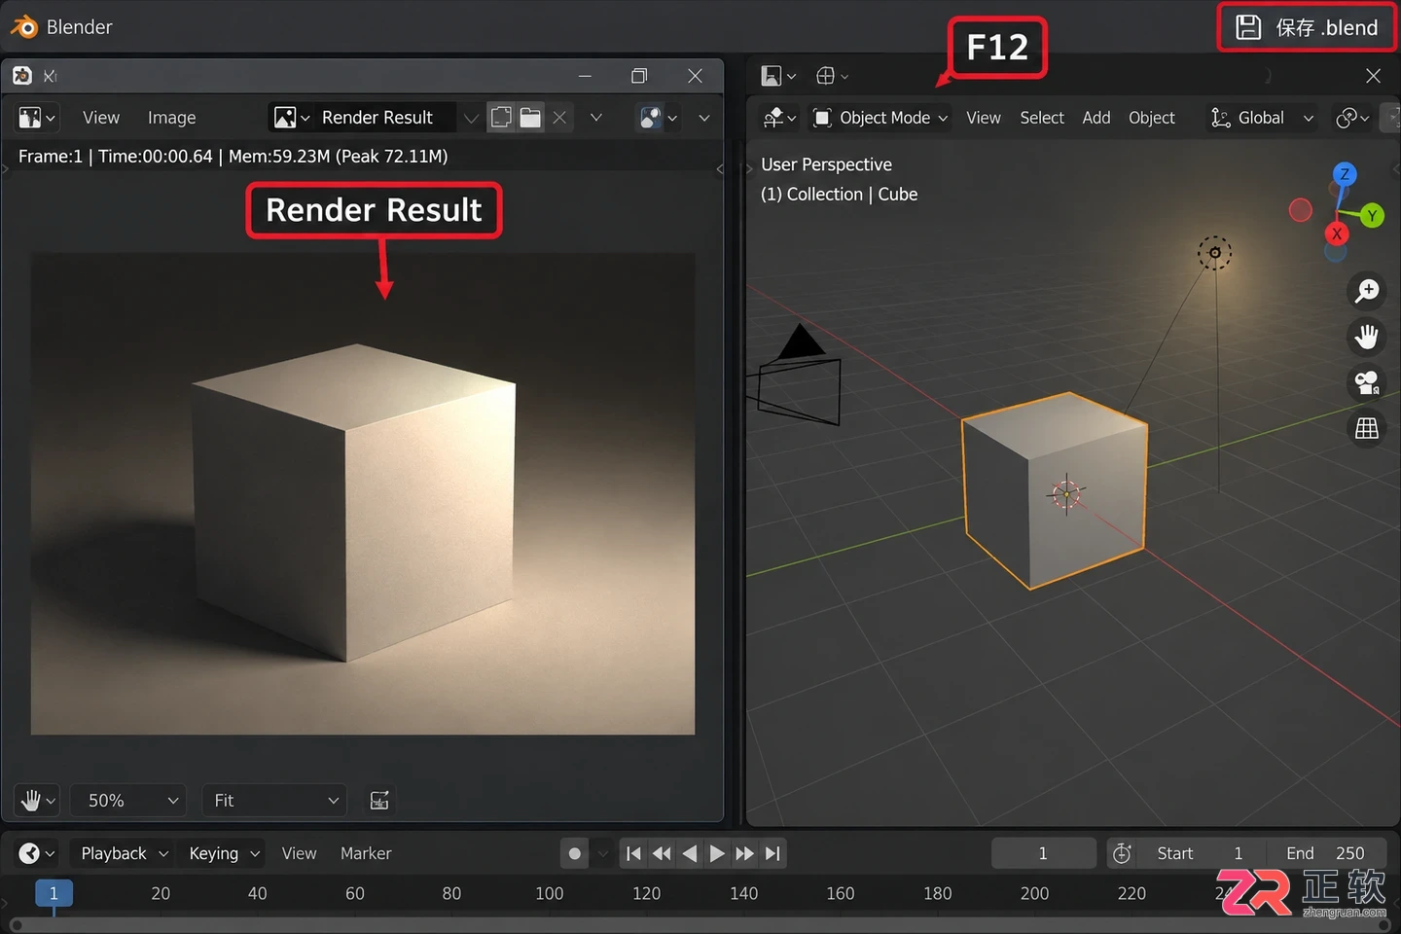Open the Global orientation dropdown

pyautogui.click(x=1262, y=118)
